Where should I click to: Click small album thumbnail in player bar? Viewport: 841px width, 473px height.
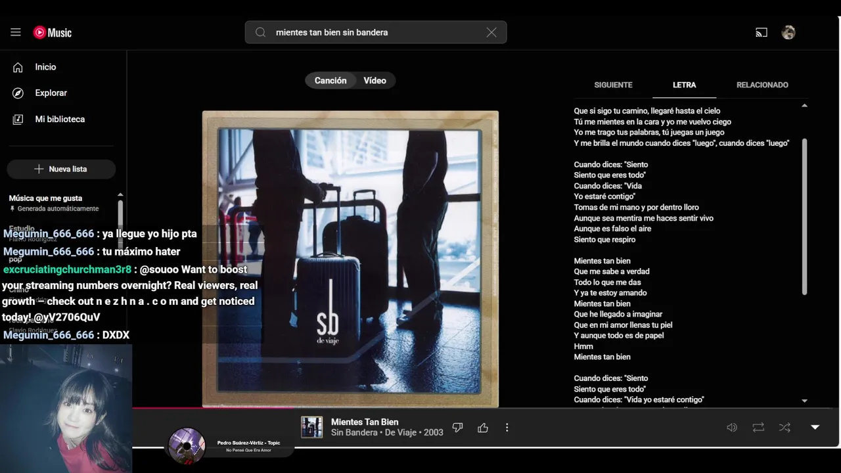[311, 427]
